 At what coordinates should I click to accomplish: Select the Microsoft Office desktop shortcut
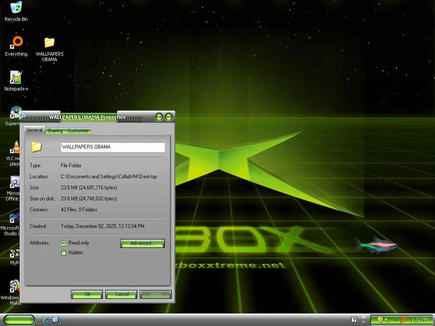click(x=15, y=182)
